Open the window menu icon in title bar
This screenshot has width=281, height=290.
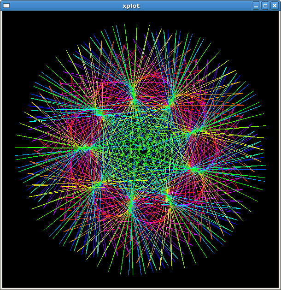(6, 6)
